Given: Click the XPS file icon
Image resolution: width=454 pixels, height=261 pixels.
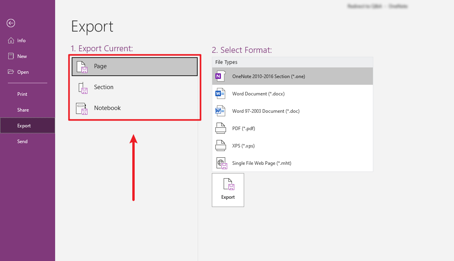Looking at the screenshot, I should (x=221, y=145).
